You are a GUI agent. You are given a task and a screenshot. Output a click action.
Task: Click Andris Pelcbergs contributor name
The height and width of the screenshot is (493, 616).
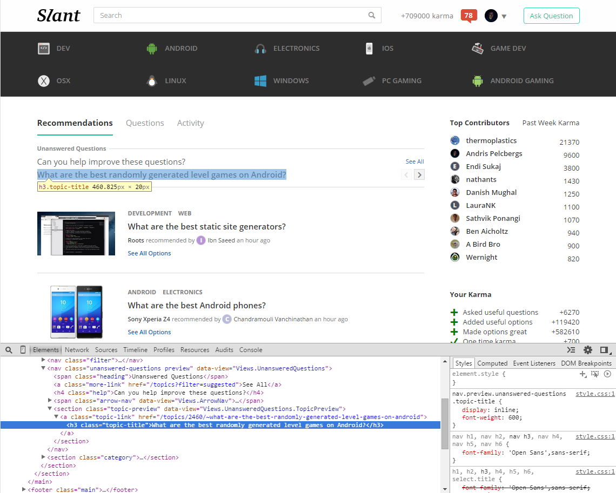tap(494, 153)
